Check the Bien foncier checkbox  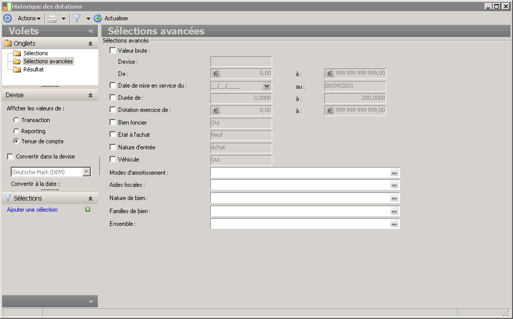pos(113,122)
